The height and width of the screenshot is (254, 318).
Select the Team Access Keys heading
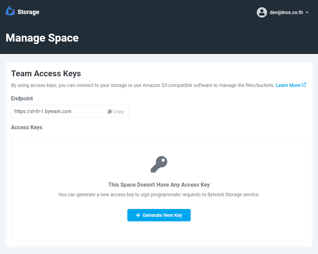tap(46, 73)
